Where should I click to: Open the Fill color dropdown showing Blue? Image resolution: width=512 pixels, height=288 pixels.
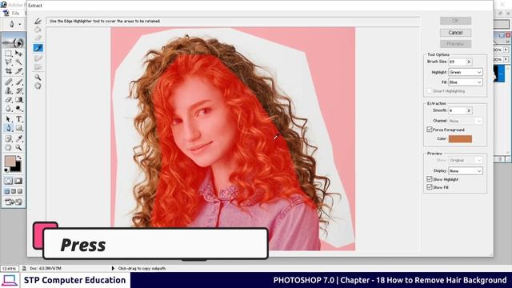point(466,82)
